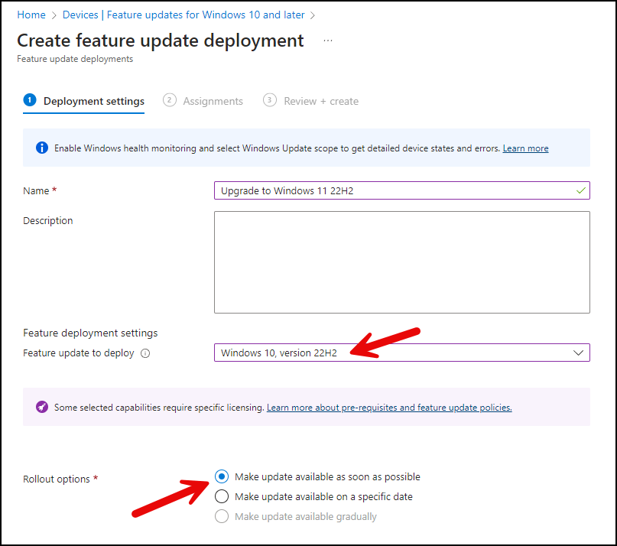Viewport: 617px width, 546px height.
Task: Click the breadcrumb chevron after Feature updates link
Action: pos(313,15)
